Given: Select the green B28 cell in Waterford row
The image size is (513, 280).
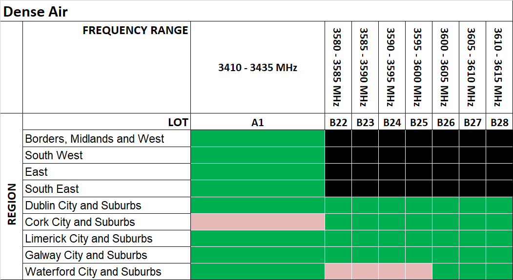Looking at the screenshot, I should pos(499,272).
